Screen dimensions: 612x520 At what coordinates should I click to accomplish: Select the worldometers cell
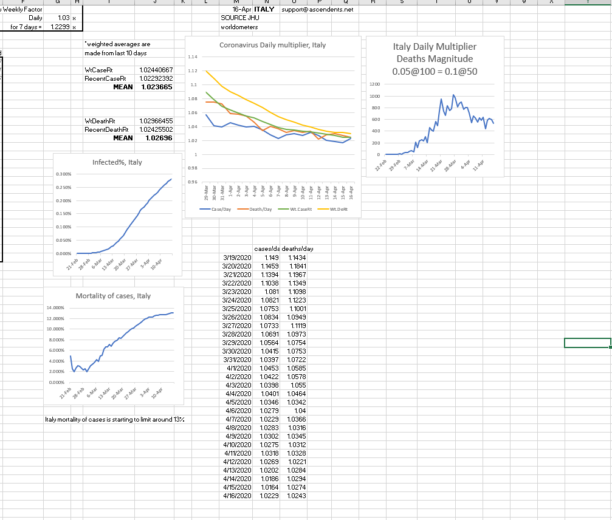pyautogui.click(x=239, y=27)
